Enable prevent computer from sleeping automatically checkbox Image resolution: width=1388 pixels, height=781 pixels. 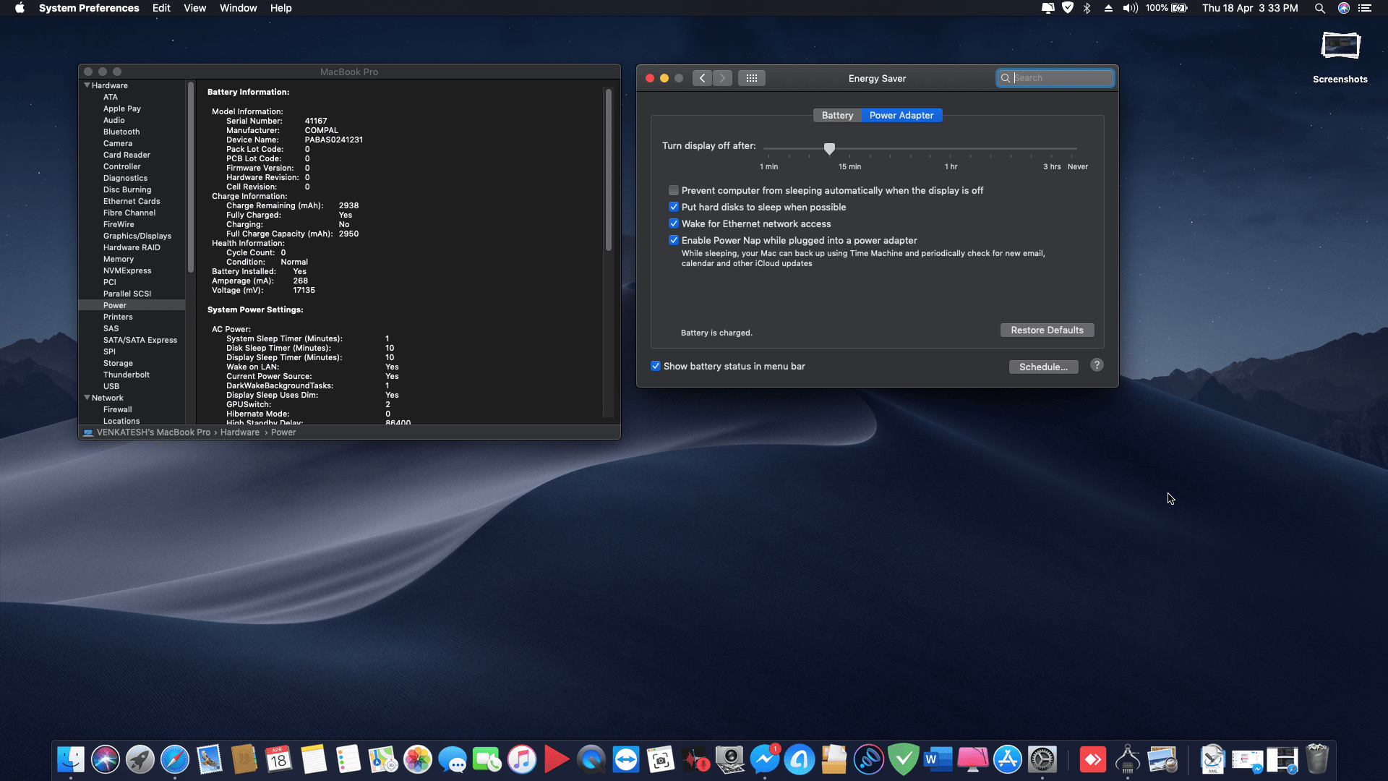[674, 191]
